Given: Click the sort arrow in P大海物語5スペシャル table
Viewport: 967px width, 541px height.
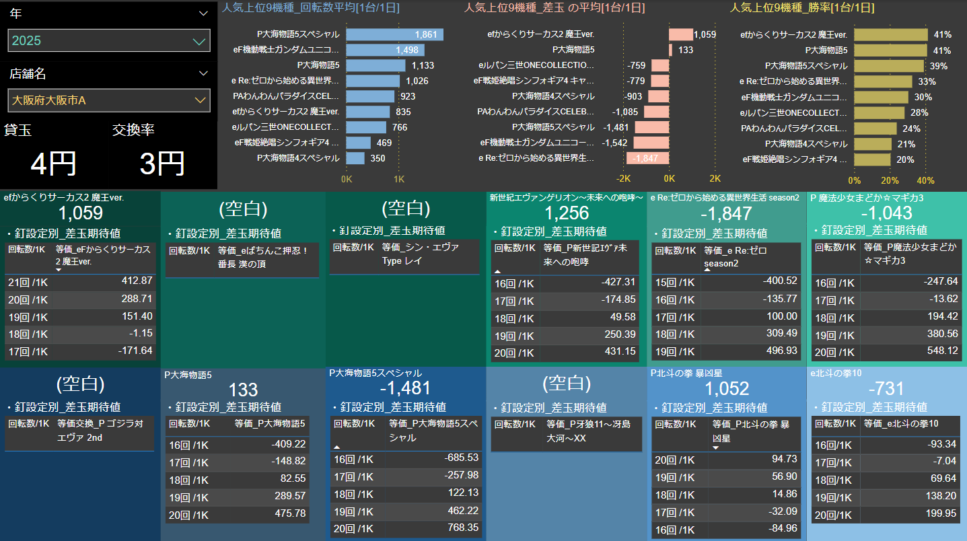Looking at the screenshot, I should 336,447.
